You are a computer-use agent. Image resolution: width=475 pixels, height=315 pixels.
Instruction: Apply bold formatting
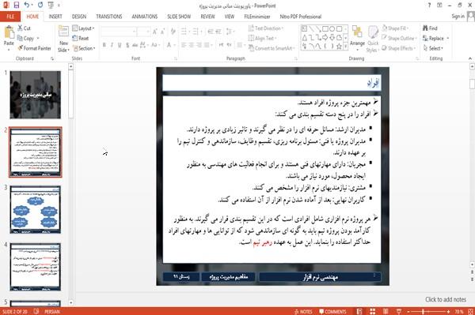point(104,45)
